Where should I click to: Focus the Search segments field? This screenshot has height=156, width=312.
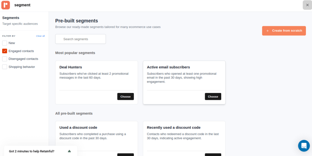(x=80, y=39)
